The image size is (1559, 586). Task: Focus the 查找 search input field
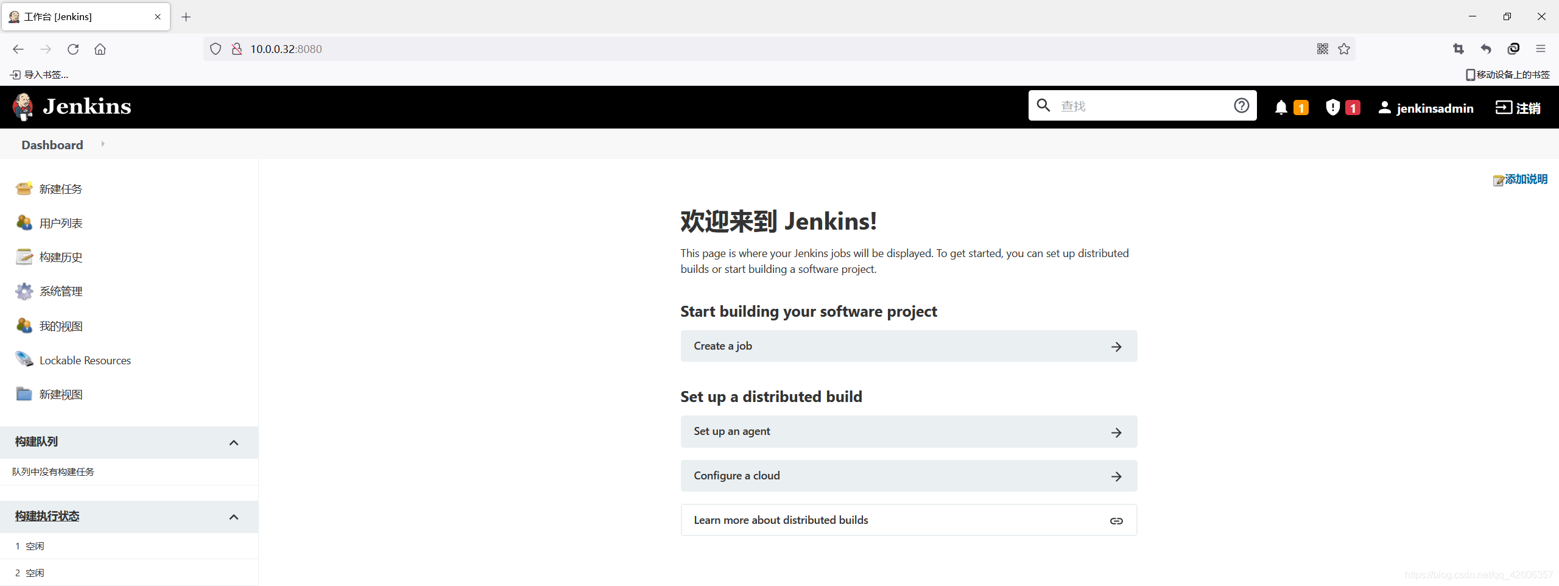coord(1142,106)
